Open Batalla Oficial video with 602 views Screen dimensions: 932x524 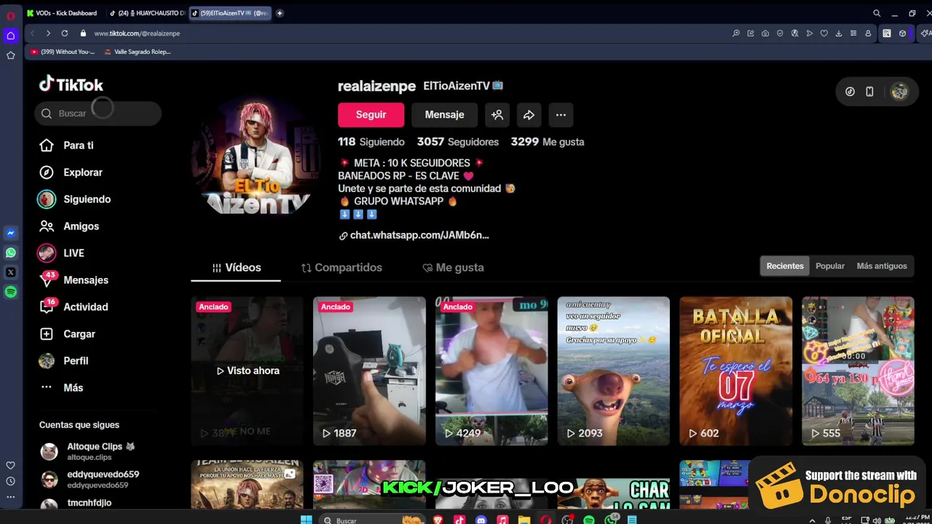pos(735,370)
